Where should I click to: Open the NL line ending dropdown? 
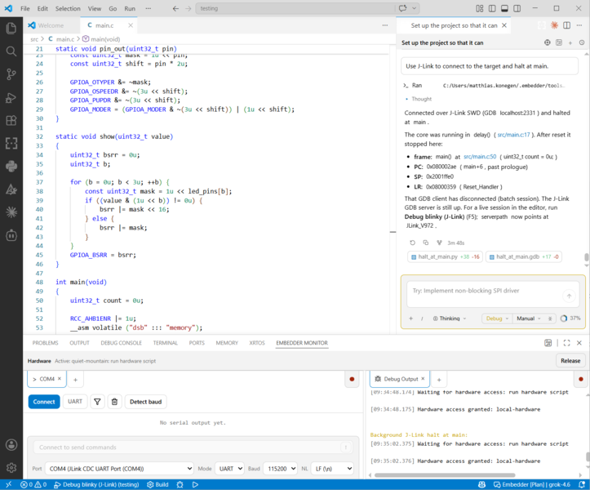pos(333,469)
